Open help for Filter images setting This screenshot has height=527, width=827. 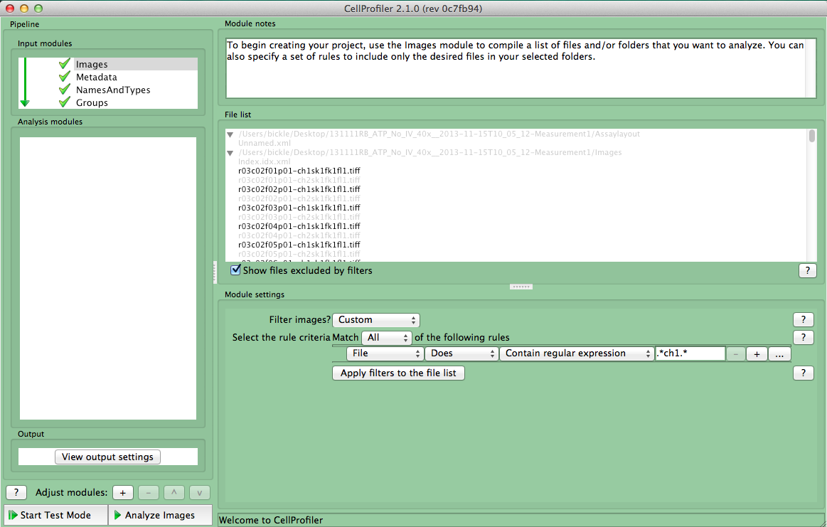804,319
